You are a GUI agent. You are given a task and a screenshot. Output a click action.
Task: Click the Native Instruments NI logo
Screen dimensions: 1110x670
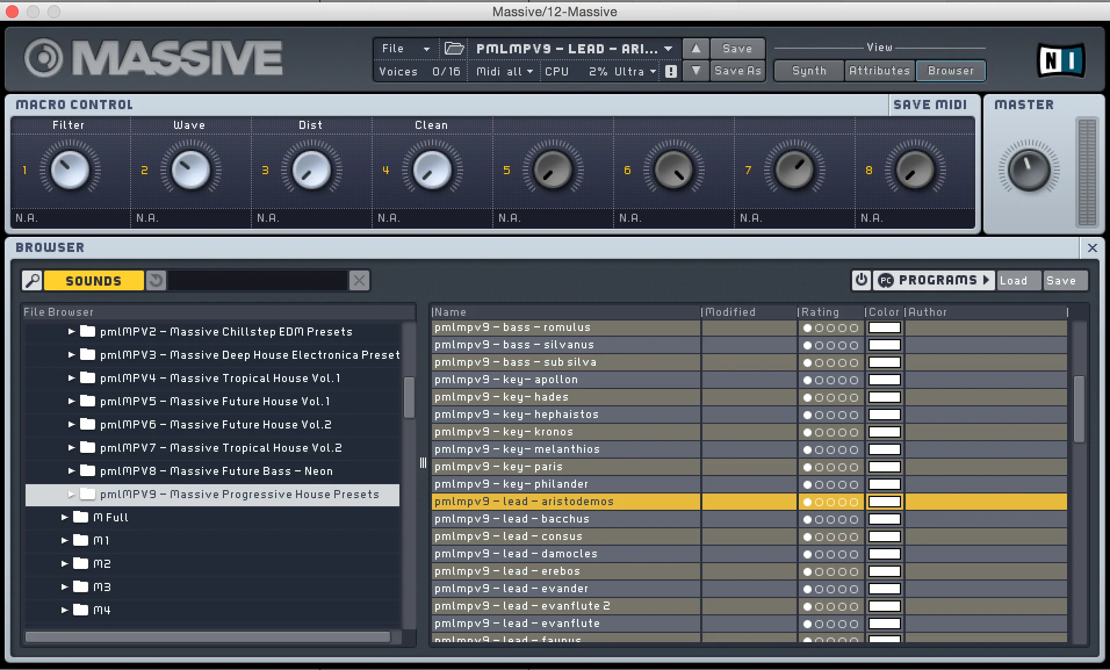(1060, 60)
